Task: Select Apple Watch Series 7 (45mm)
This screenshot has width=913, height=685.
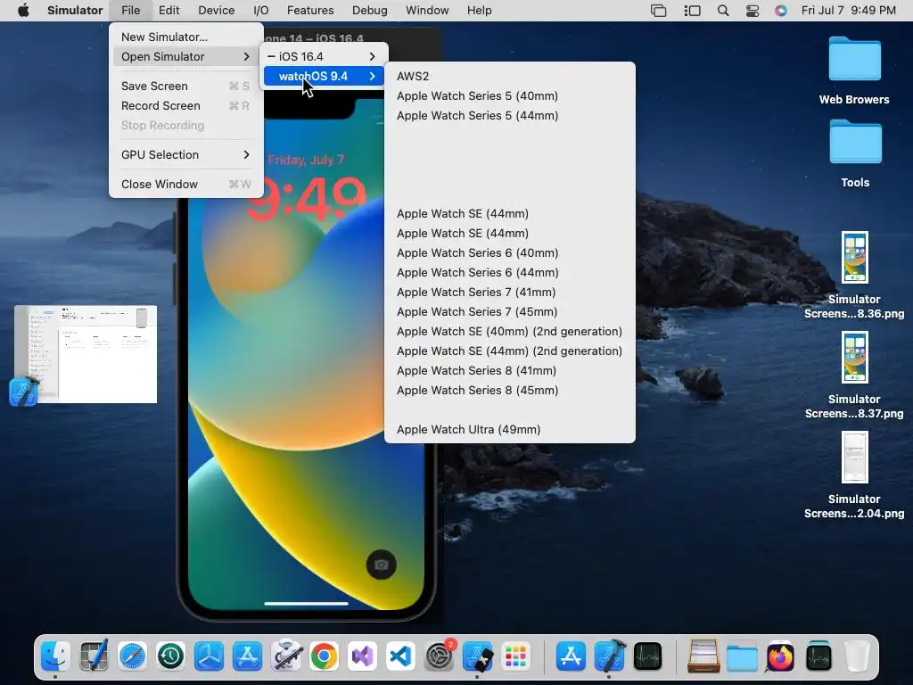Action: coord(509,311)
